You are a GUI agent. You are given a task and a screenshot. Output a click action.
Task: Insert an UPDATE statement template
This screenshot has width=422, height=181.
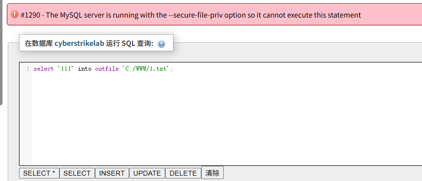[x=147, y=173]
